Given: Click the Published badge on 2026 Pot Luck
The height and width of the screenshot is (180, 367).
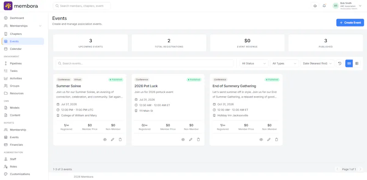Looking at the screenshot, I should (194, 80).
